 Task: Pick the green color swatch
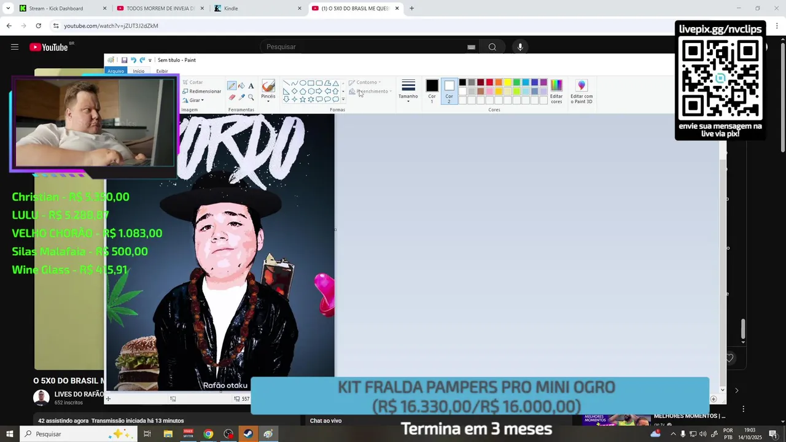[x=516, y=82]
